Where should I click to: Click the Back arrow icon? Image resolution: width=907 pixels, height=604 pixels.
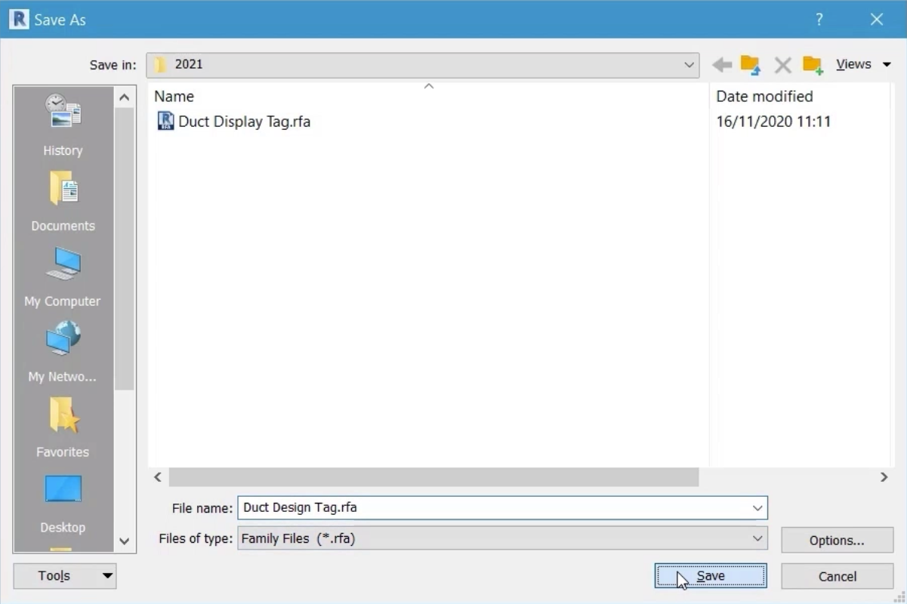722,65
